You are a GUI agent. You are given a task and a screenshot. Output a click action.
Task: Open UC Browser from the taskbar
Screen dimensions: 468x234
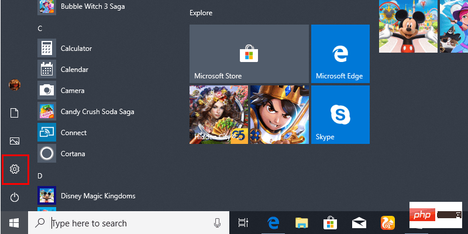coord(388,223)
